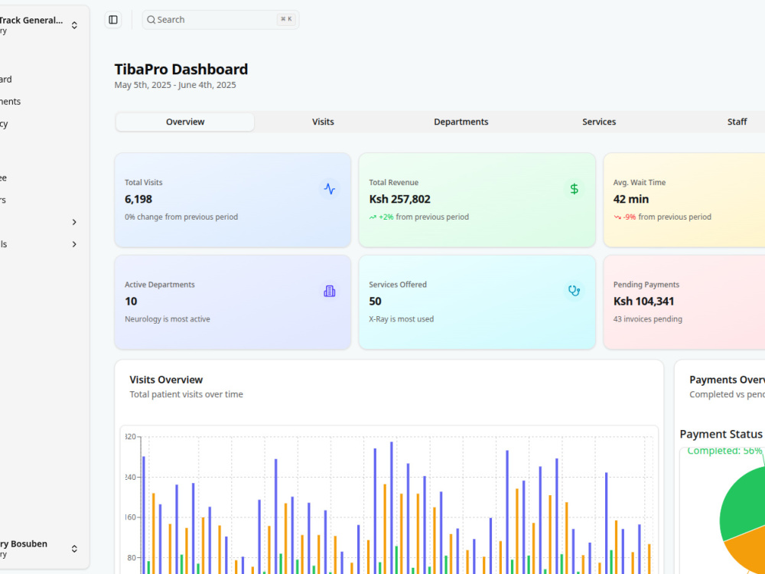Viewport: 765px width, 574px height.
Task: Open the Departments tab
Action: pyautogui.click(x=461, y=122)
